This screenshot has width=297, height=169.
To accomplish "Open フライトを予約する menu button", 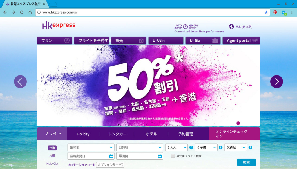I will tap(92, 41).
